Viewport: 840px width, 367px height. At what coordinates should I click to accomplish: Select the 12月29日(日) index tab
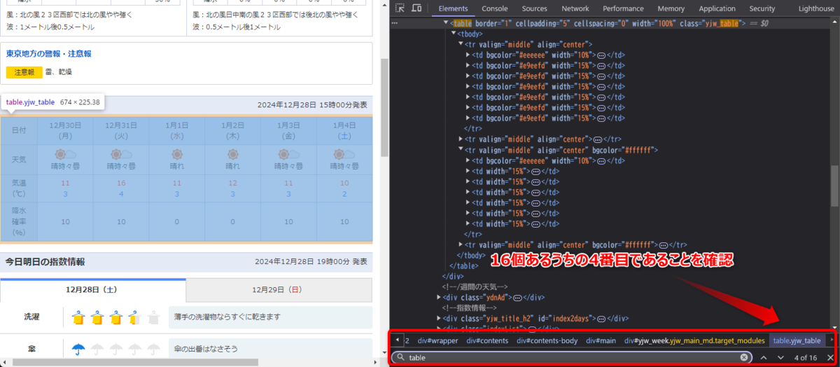pyautogui.click(x=279, y=289)
